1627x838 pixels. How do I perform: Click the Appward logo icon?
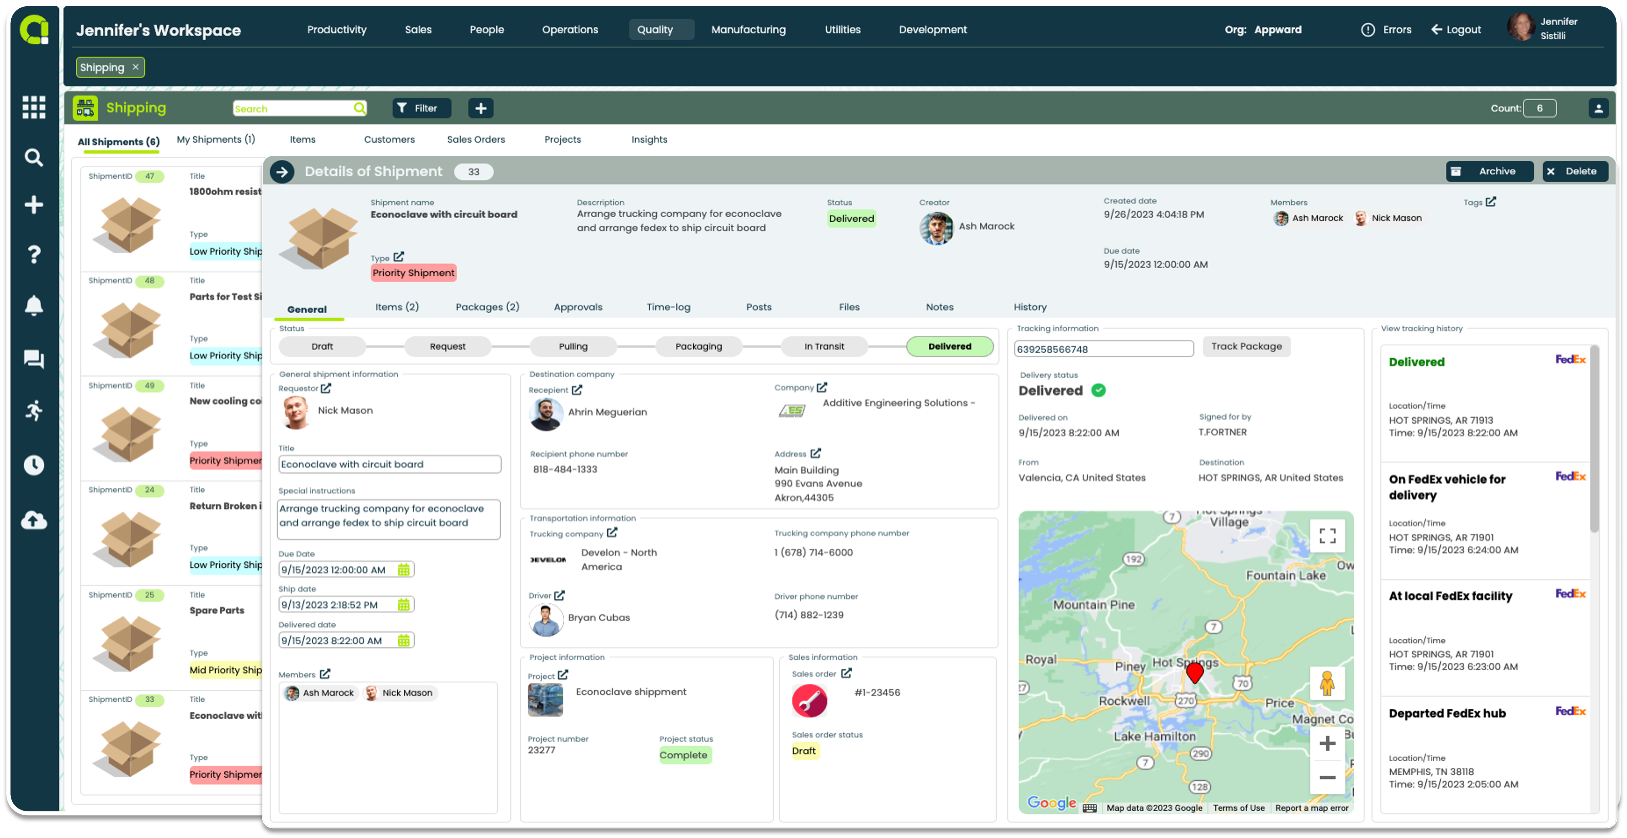point(34,30)
